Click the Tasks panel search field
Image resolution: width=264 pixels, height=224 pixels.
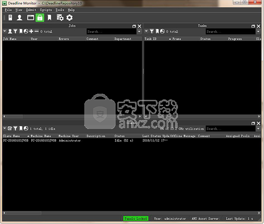(x=231, y=32)
